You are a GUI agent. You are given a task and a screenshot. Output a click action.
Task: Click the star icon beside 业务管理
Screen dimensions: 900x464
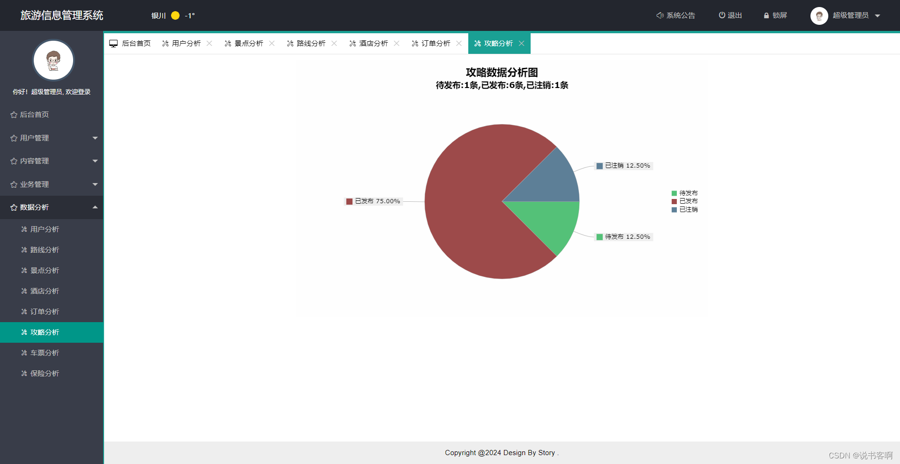point(14,184)
